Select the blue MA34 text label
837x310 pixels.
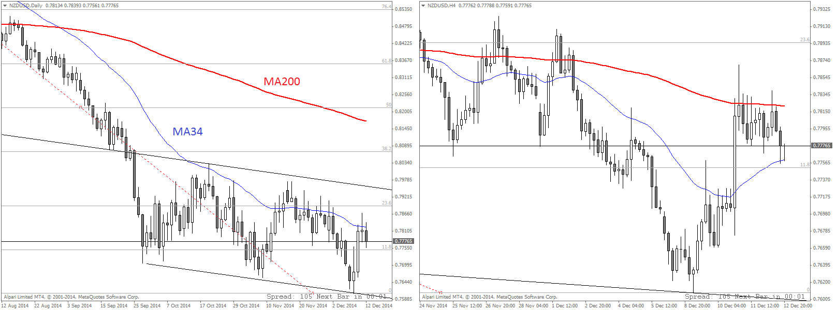[187, 132]
